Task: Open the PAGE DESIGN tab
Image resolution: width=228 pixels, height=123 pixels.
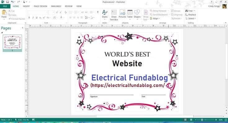Action: [40, 6]
